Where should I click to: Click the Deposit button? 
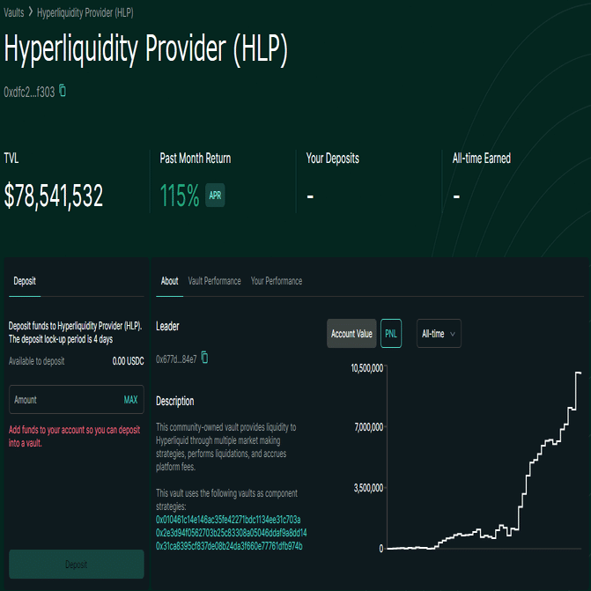(77, 565)
